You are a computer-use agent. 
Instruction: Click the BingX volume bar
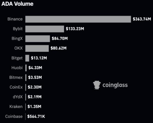point(37,39)
